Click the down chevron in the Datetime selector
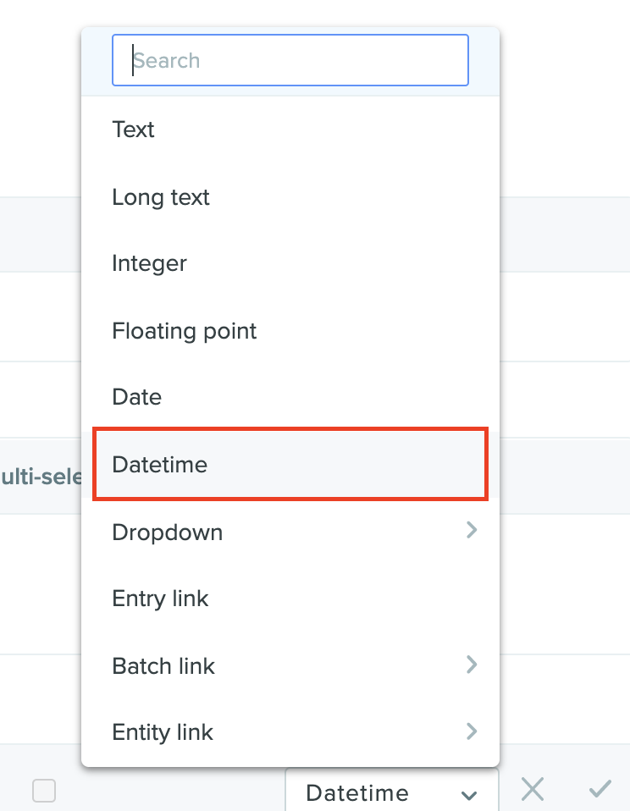The image size is (630, 811). [468, 796]
